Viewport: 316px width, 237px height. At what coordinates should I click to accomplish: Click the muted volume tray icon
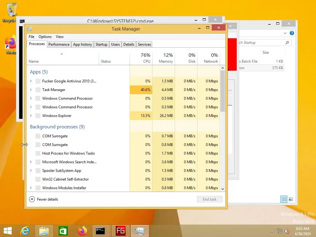pos(287,231)
